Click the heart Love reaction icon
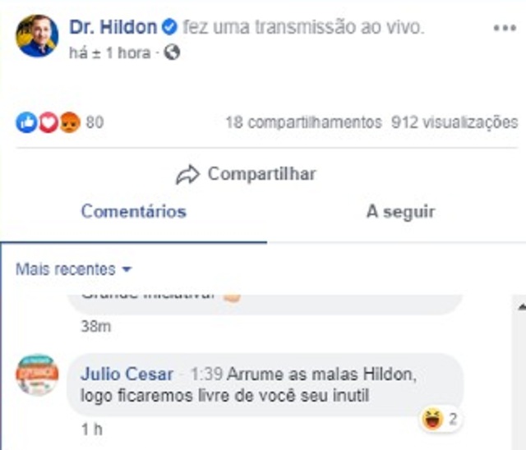 [48, 122]
